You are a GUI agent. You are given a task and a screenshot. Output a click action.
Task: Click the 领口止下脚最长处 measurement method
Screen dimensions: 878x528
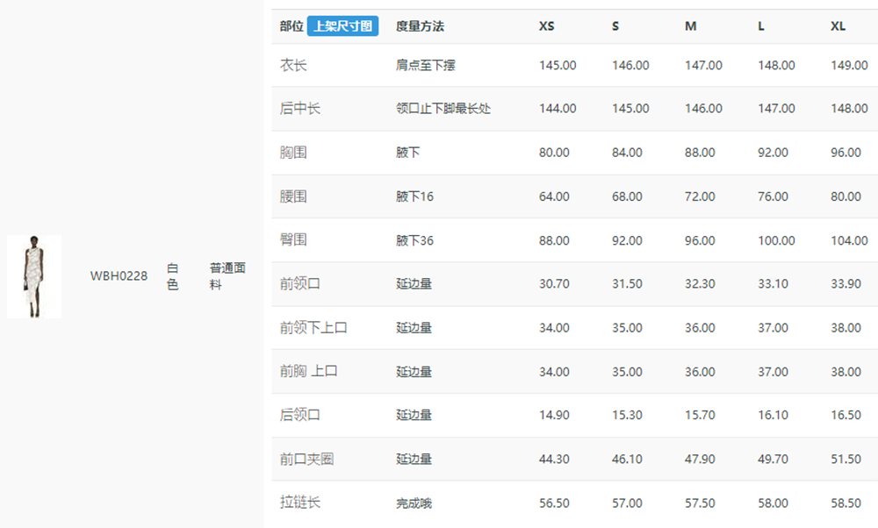443,109
